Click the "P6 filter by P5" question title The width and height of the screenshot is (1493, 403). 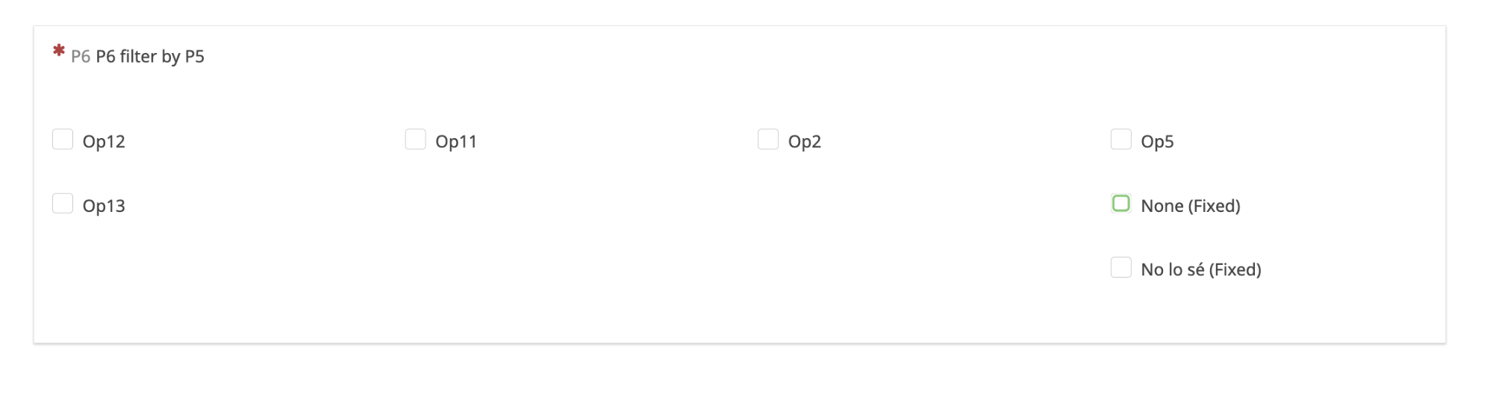click(150, 57)
